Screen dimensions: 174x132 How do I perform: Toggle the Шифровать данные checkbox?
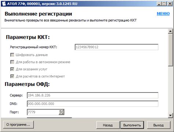click(12, 55)
